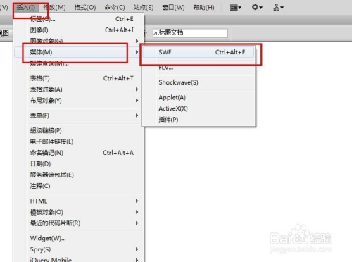Expand the 布局对象(Y) submenu
Screen dimensions: 352x262
click(x=79, y=101)
